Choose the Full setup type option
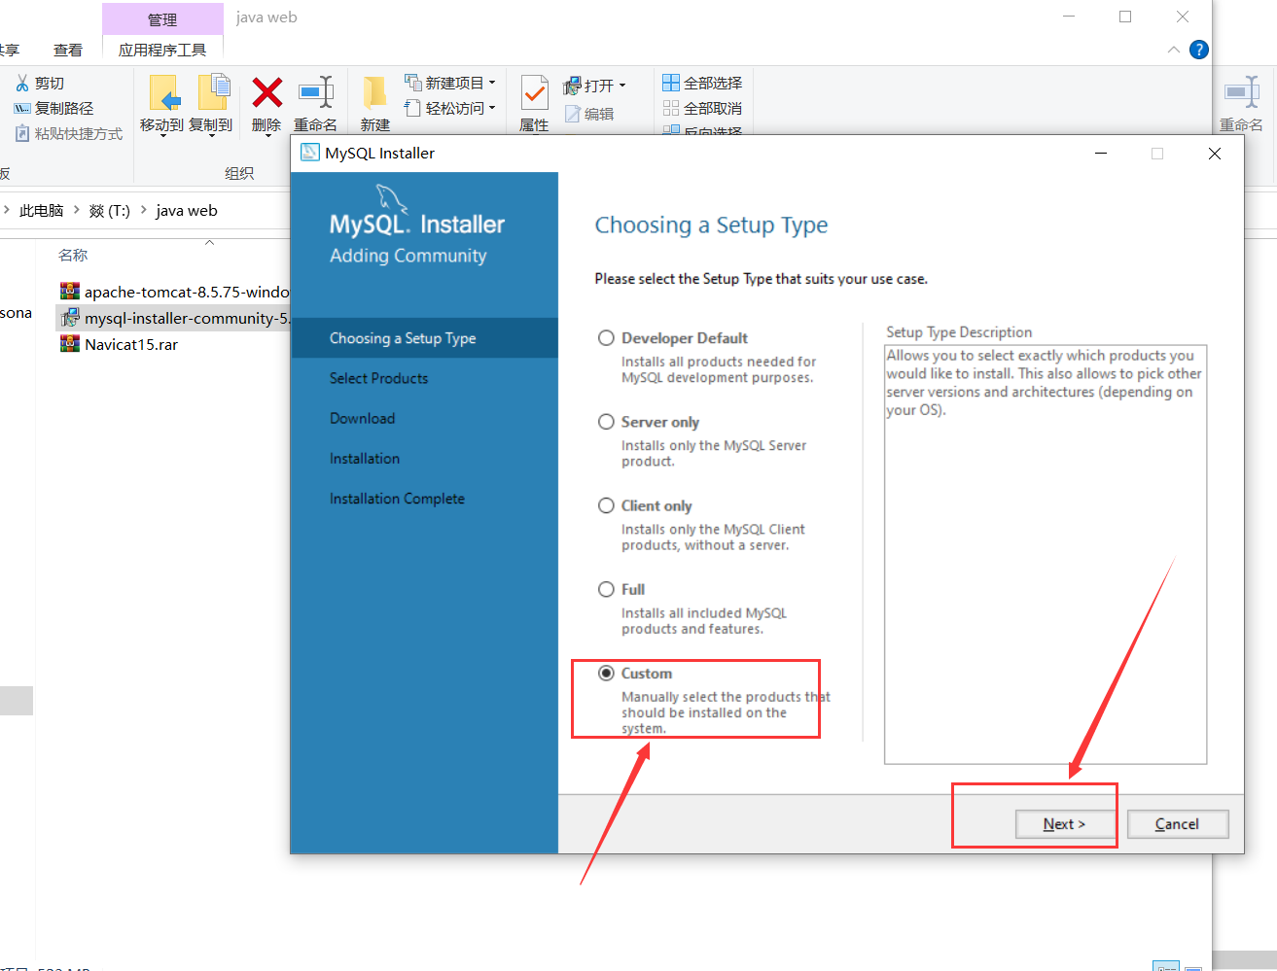This screenshot has width=1277, height=971. 606,589
